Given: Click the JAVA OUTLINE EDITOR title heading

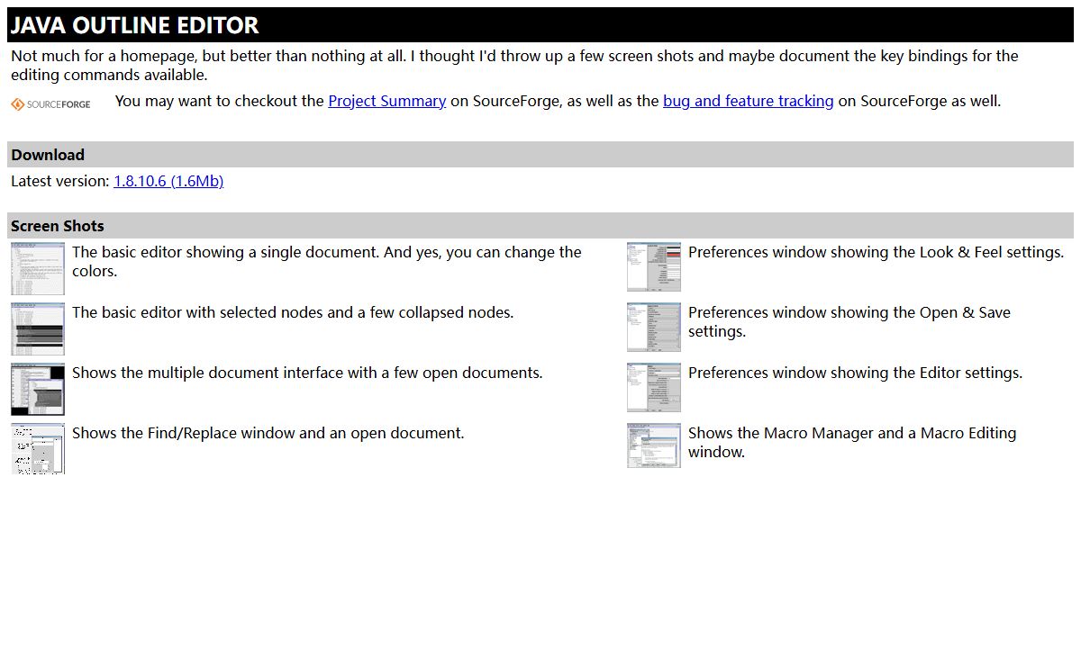Looking at the screenshot, I should [135, 26].
